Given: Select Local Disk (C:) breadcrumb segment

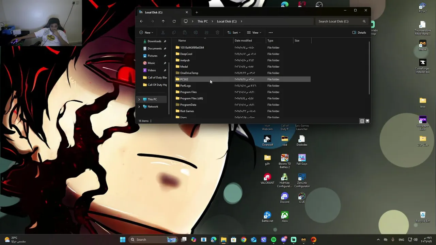Looking at the screenshot, I should 227,21.
